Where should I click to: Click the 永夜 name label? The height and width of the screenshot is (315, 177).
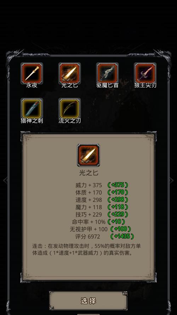point(32,85)
